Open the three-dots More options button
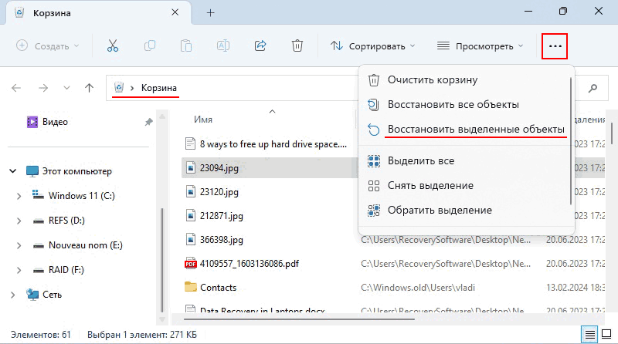The width and height of the screenshot is (618, 344). point(555,46)
